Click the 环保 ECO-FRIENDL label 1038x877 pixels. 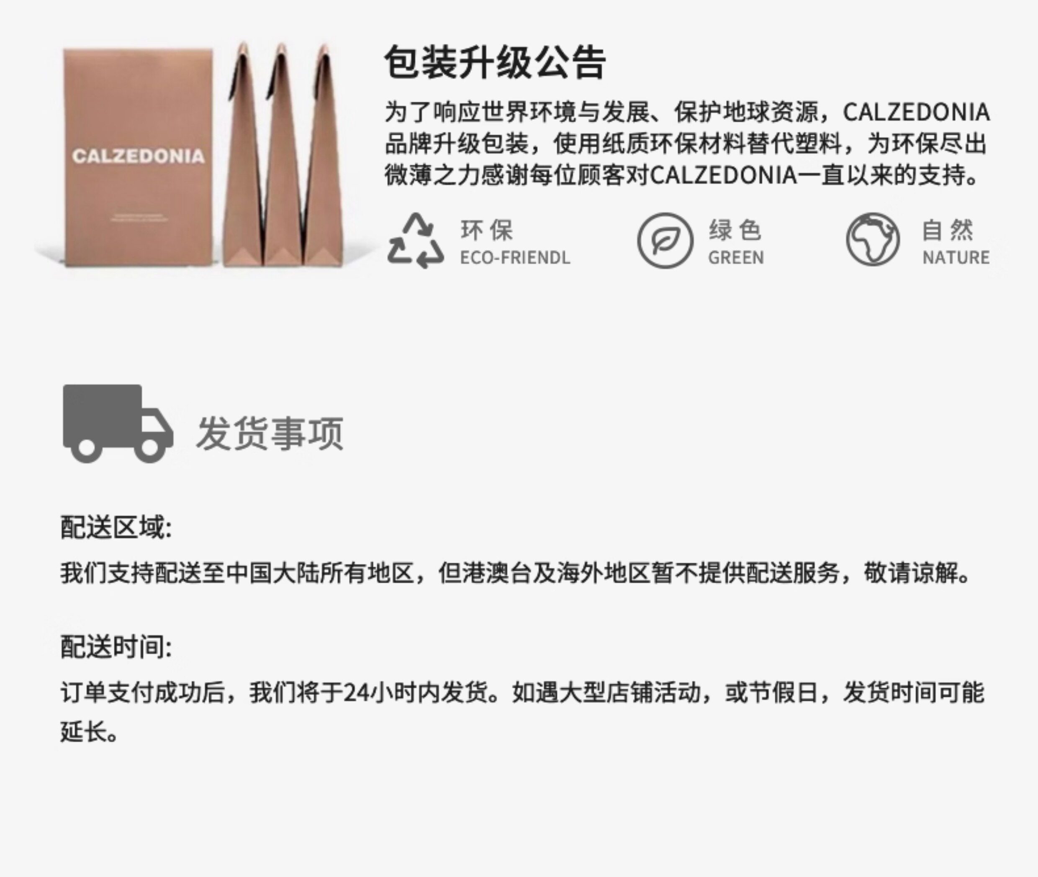coord(515,242)
